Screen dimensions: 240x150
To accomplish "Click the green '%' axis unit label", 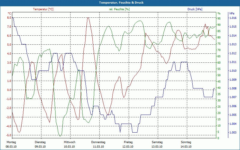I will (x=219, y=13).
